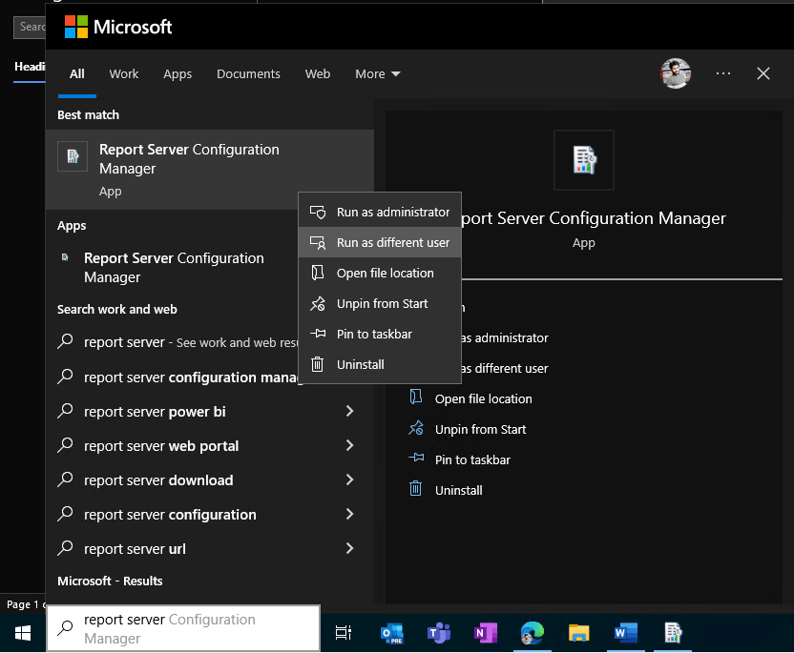This screenshot has width=794, height=653.
Task: Click Unpin from Start in the preview pane
Action: 480,429
